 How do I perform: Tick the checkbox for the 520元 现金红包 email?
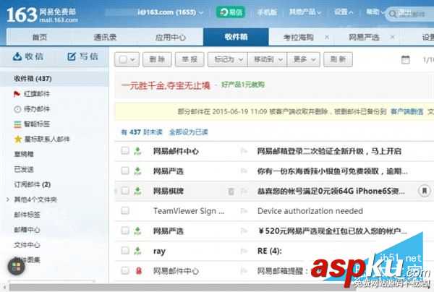click(x=125, y=231)
